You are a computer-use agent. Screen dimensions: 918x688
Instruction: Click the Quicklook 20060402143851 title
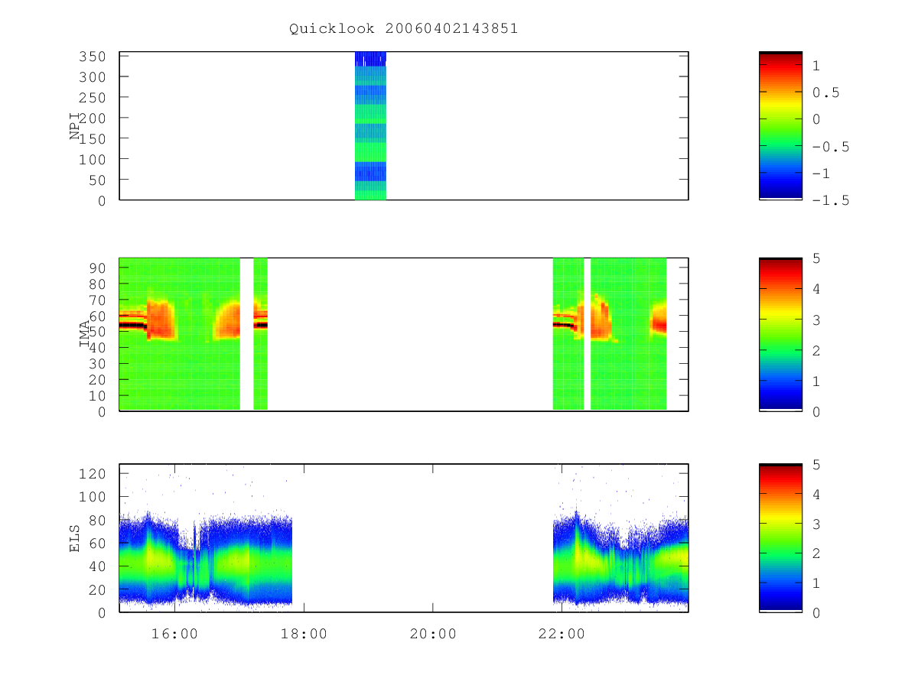coord(403,29)
